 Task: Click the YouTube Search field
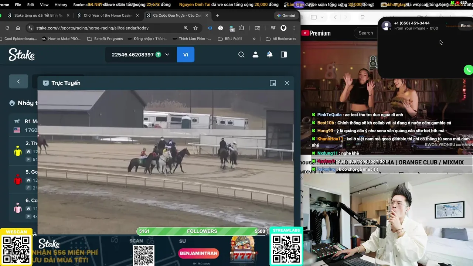pyautogui.click(x=366, y=33)
